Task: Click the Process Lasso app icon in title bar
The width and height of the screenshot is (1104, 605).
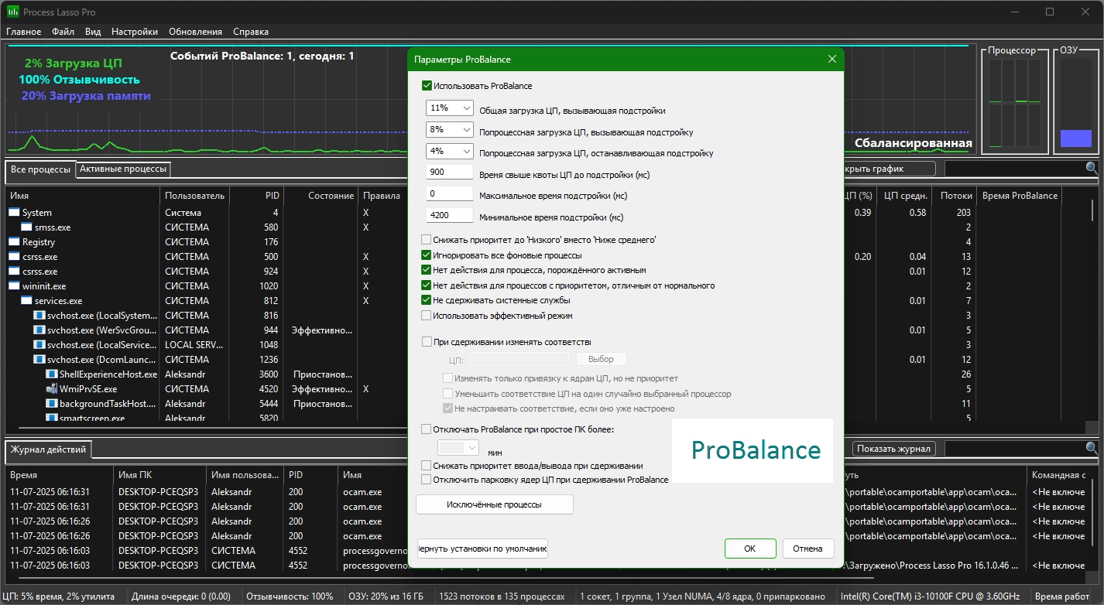Action: pos(12,12)
